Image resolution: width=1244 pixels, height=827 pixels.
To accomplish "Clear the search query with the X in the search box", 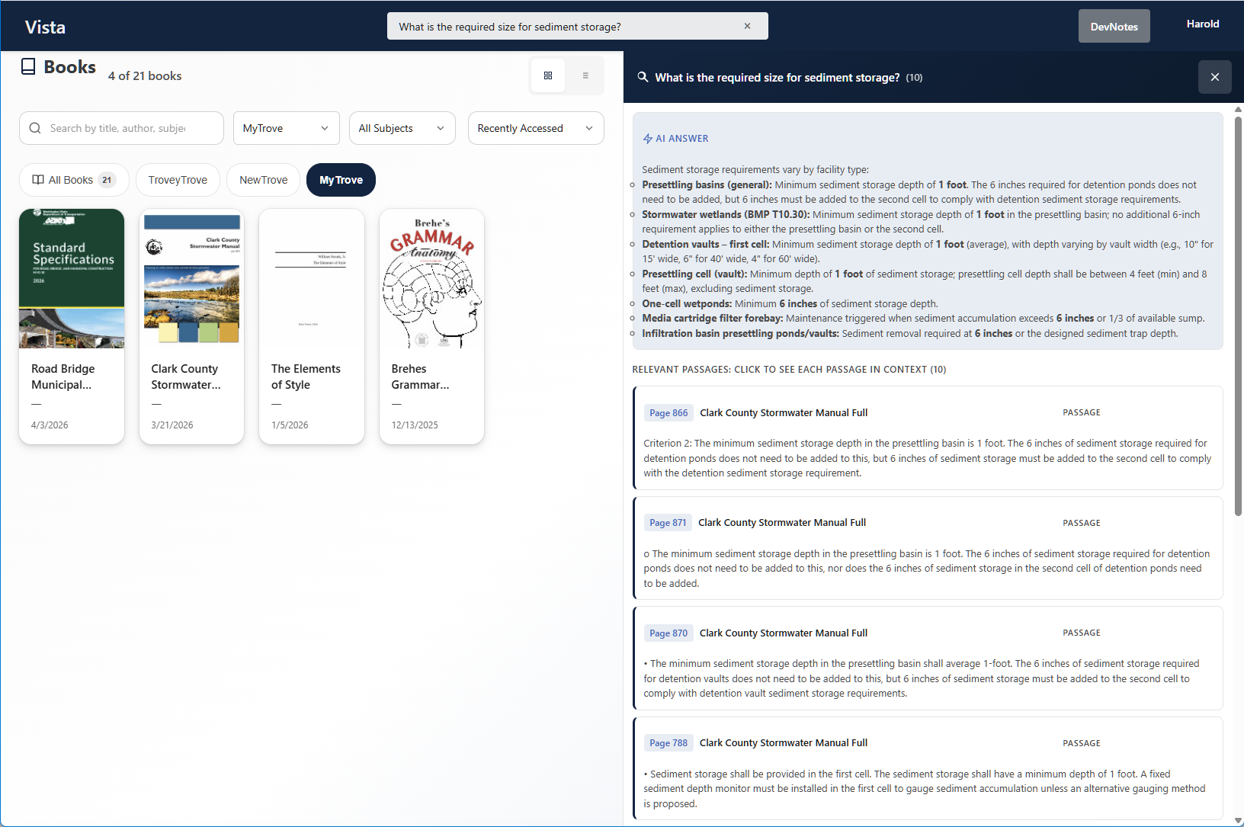I will pyautogui.click(x=746, y=25).
